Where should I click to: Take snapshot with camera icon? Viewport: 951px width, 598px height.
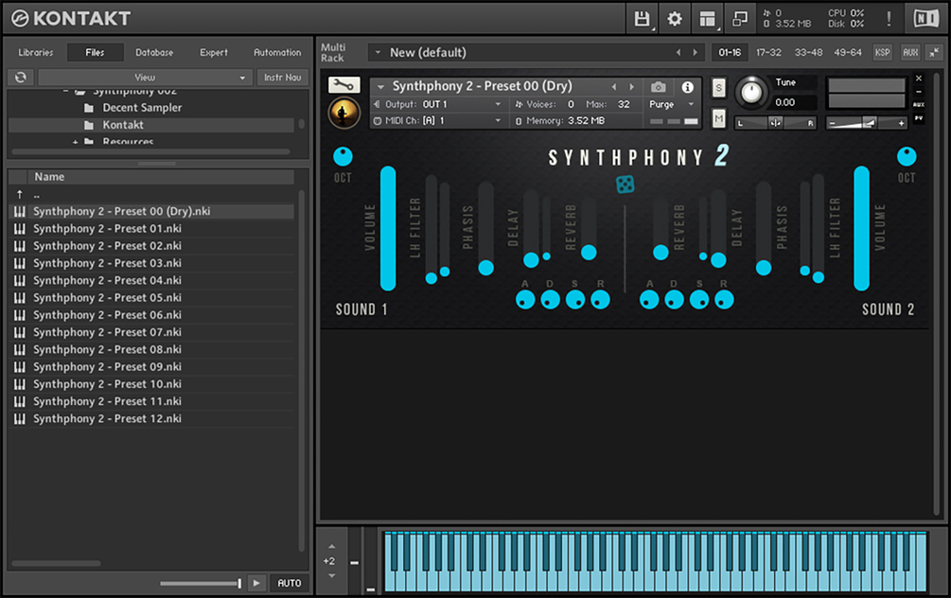point(658,87)
